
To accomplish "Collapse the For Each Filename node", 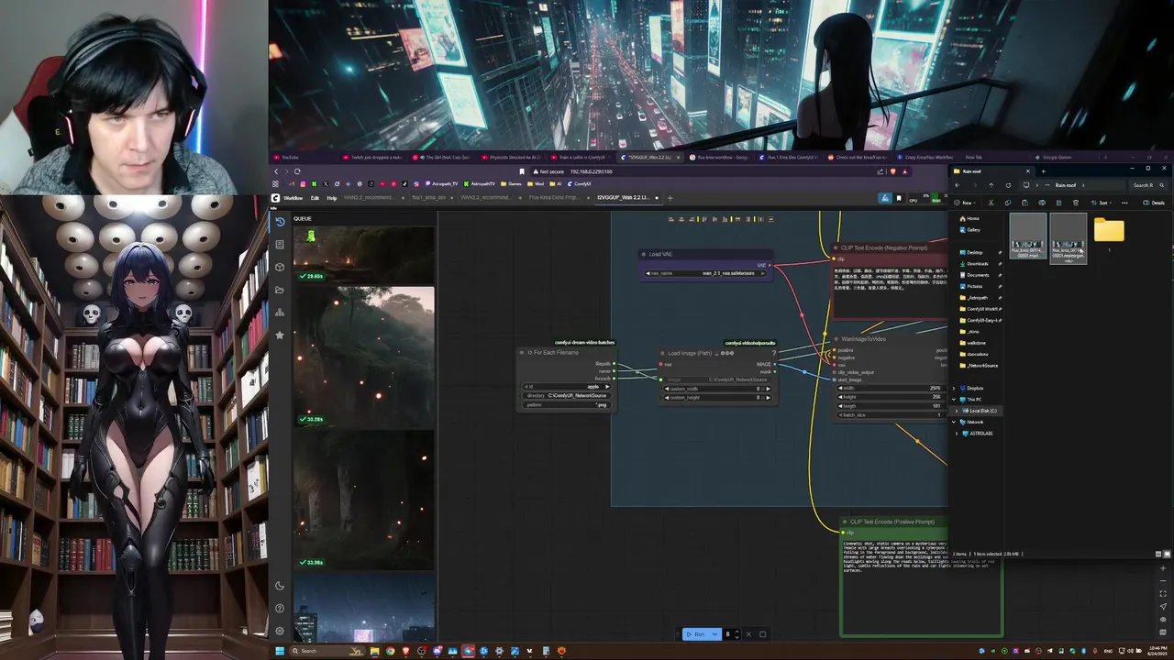I will click(522, 353).
